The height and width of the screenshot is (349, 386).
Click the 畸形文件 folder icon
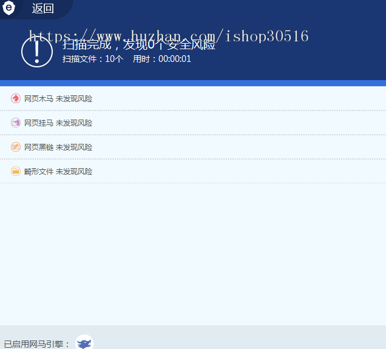(16, 171)
